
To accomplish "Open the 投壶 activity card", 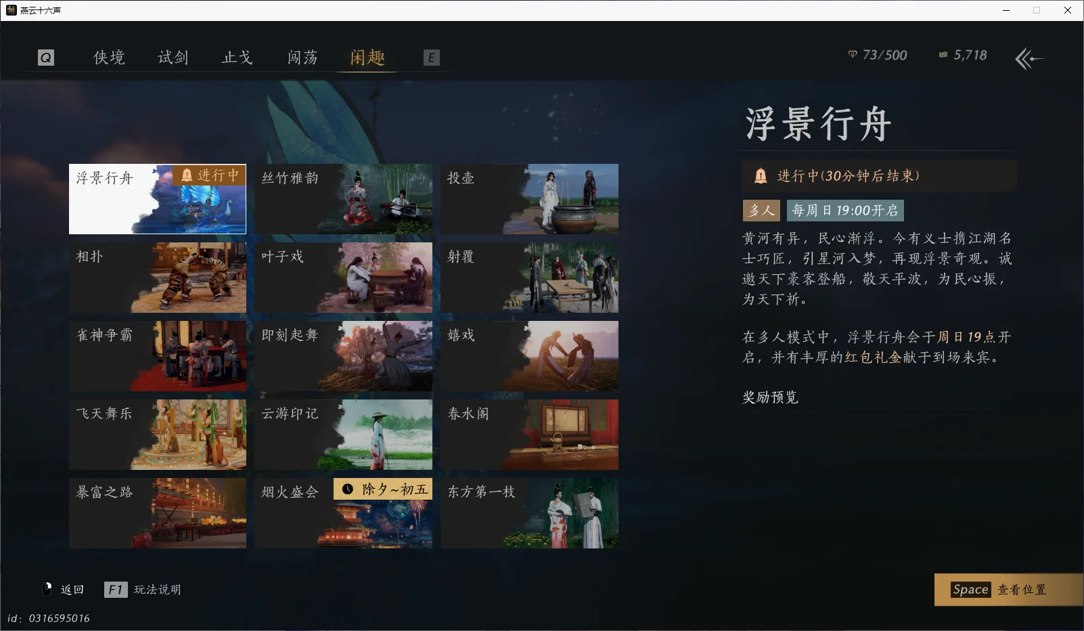I will tap(530, 199).
